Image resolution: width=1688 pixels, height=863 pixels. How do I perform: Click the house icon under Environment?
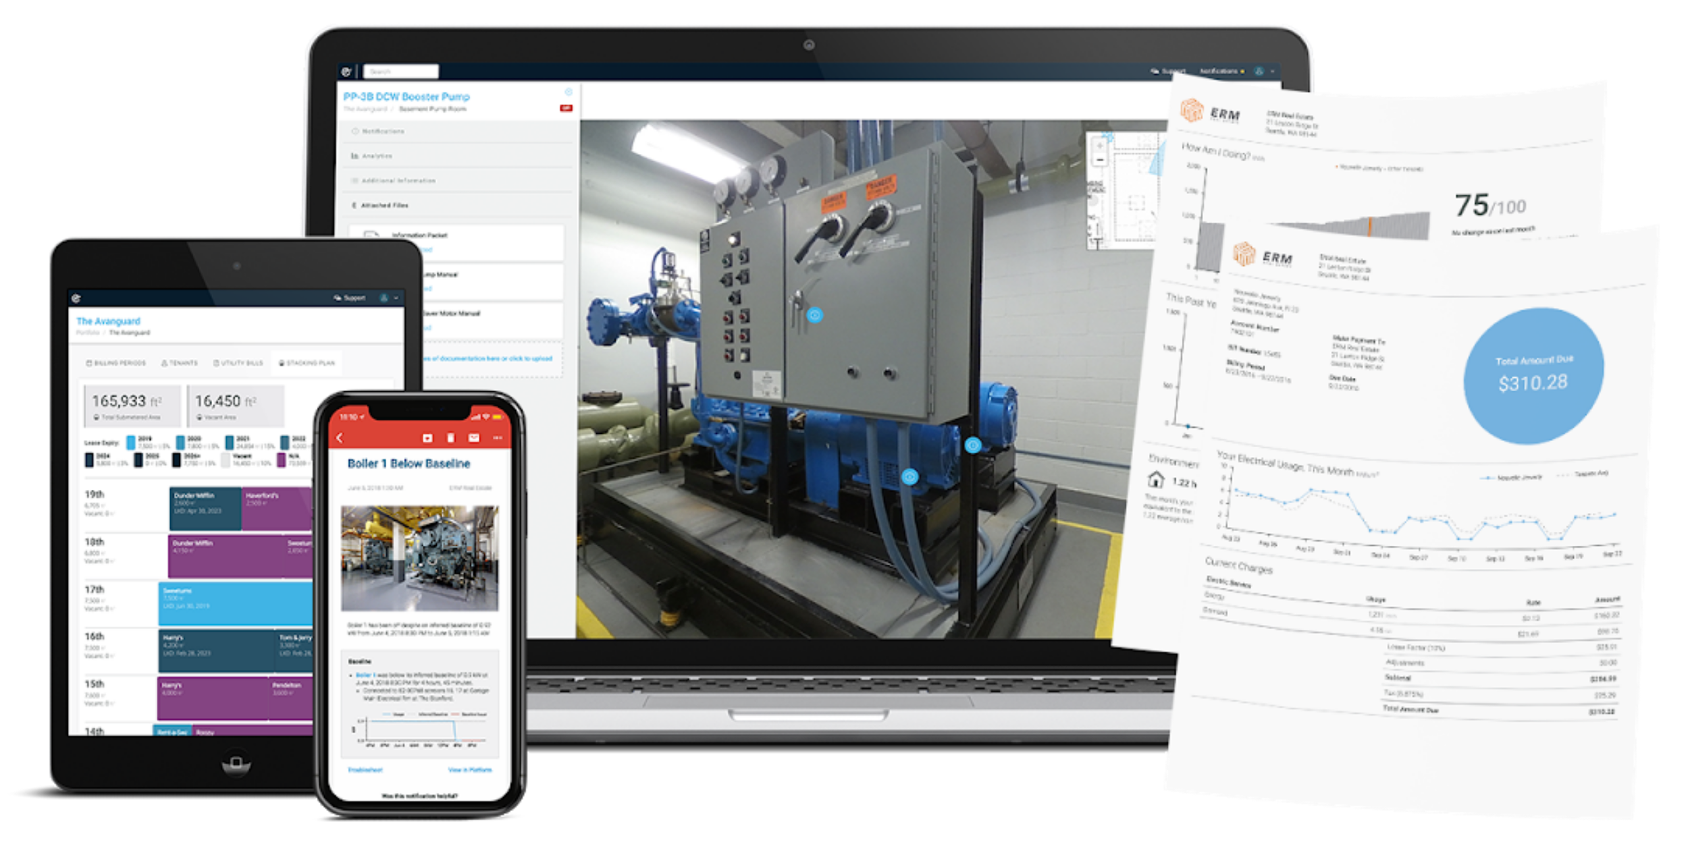1156,480
